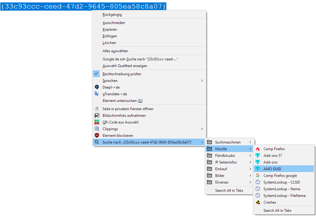The width and height of the screenshot is (316, 216).
Task: Click the private window mask icon
Action: [x=97, y=109]
